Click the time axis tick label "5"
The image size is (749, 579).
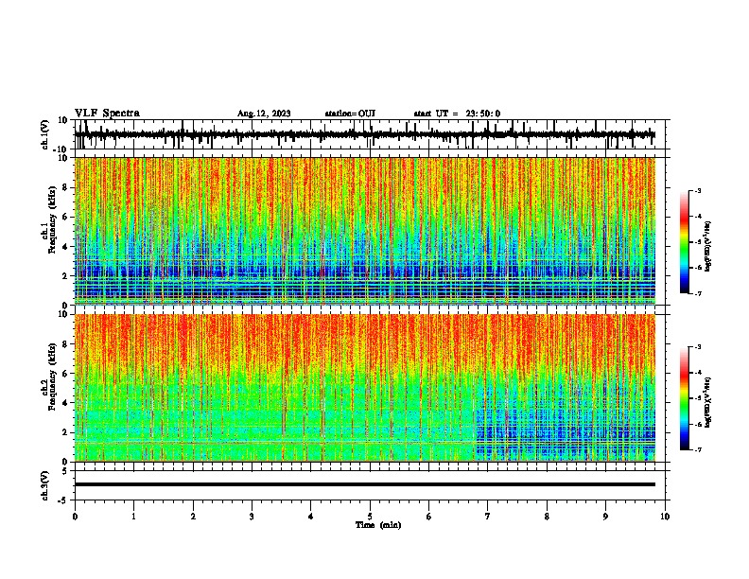click(370, 517)
